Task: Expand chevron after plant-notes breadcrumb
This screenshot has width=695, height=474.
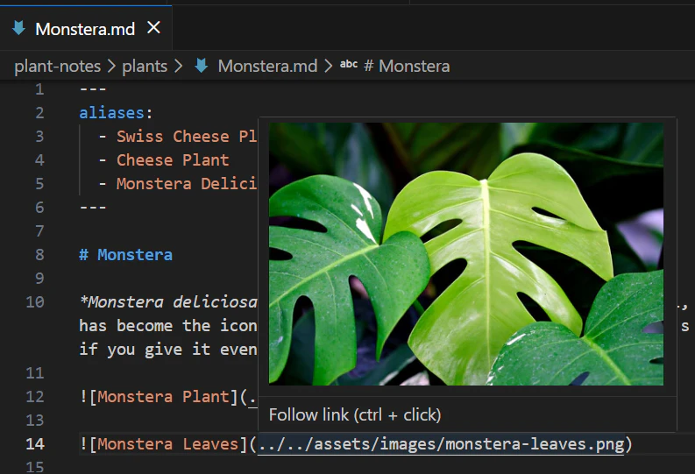Action: [x=111, y=66]
